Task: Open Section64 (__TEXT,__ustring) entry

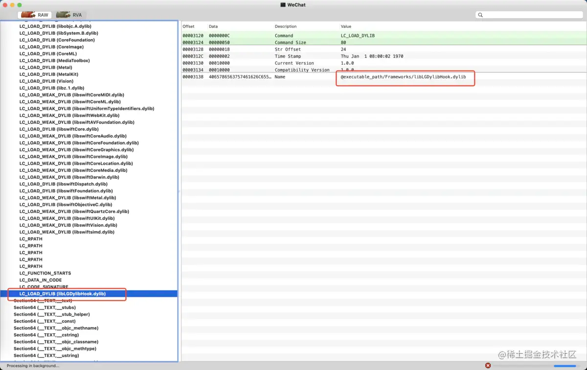Action: point(46,355)
